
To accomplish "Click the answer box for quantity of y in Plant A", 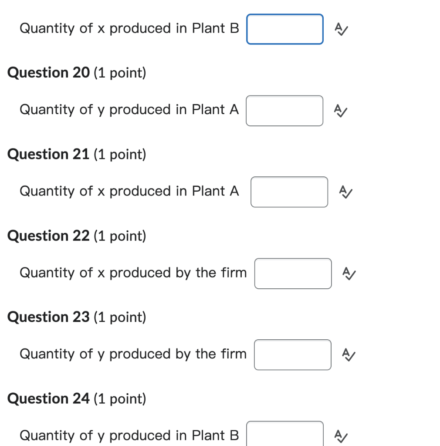I will point(284,111).
